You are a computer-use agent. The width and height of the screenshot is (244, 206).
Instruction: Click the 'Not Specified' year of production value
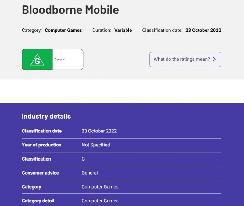click(96, 145)
